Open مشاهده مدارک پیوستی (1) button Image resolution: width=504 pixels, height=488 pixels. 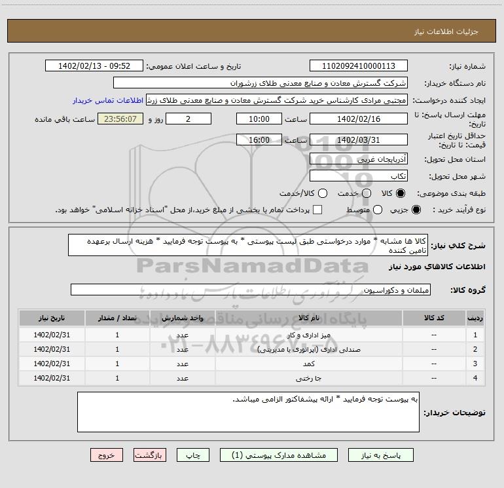pyautogui.click(x=279, y=455)
